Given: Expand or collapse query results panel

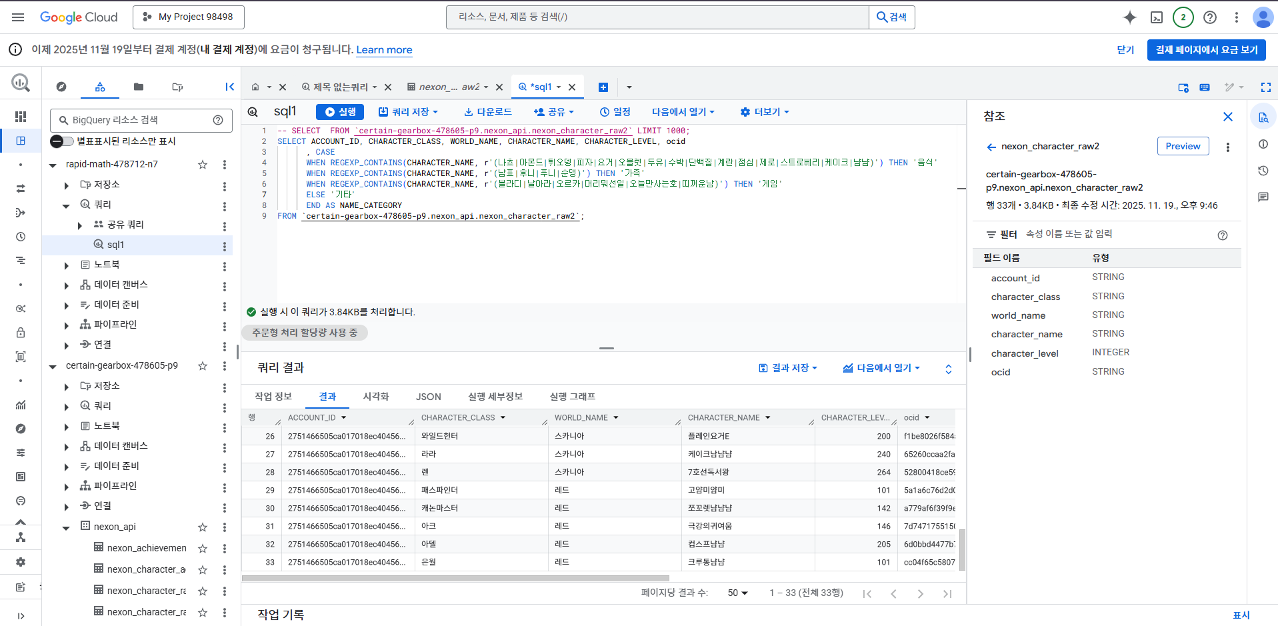Looking at the screenshot, I should tap(949, 369).
